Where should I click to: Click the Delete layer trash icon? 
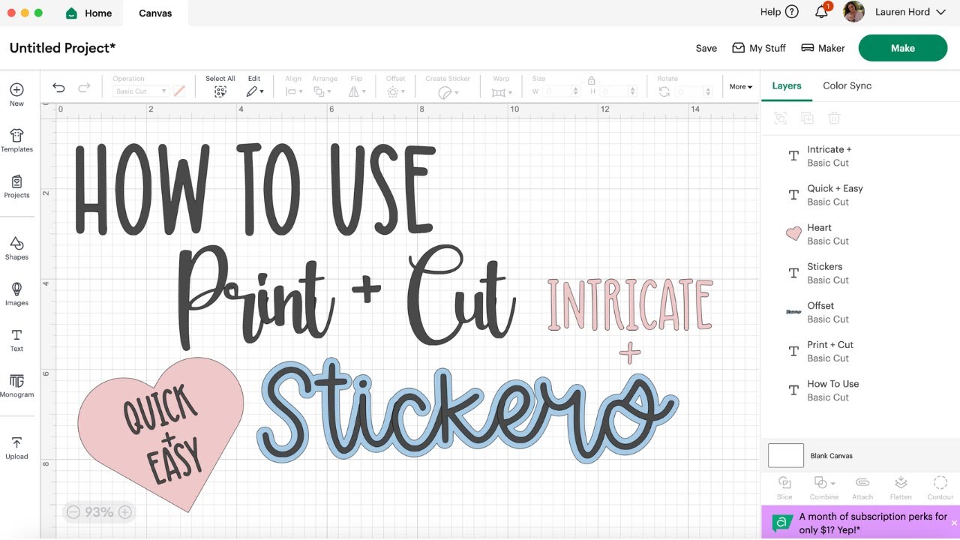[834, 118]
